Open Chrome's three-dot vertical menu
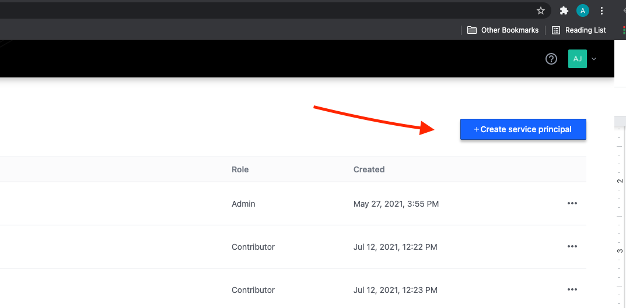The height and width of the screenshot is (308, 626). pos(601,10)
